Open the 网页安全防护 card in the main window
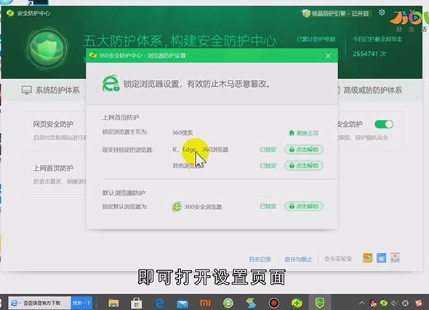Viewport: 429px width, 310px height. [x=55, y=131]
